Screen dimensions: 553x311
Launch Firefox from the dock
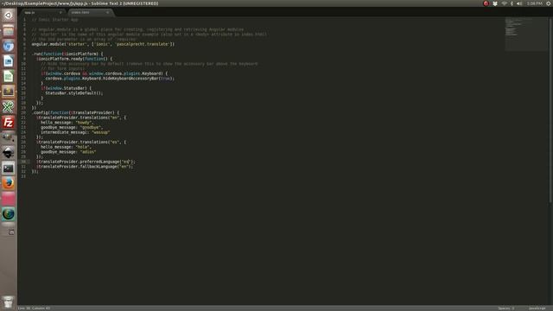click(x=8, y=183)
